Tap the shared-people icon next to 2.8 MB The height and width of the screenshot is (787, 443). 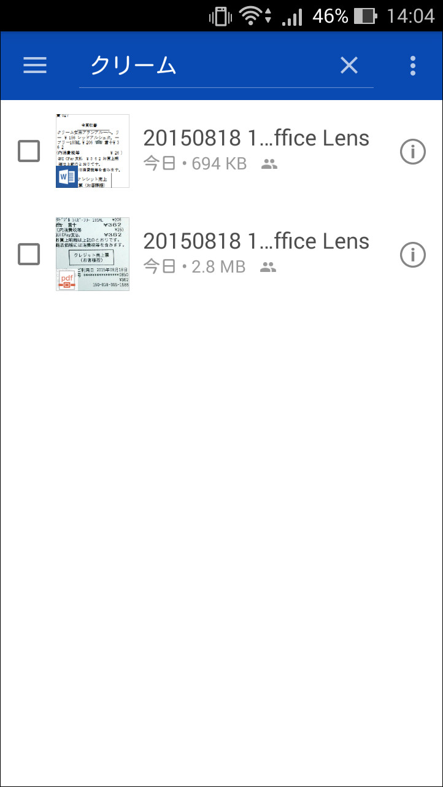click(x=269, y=266)
